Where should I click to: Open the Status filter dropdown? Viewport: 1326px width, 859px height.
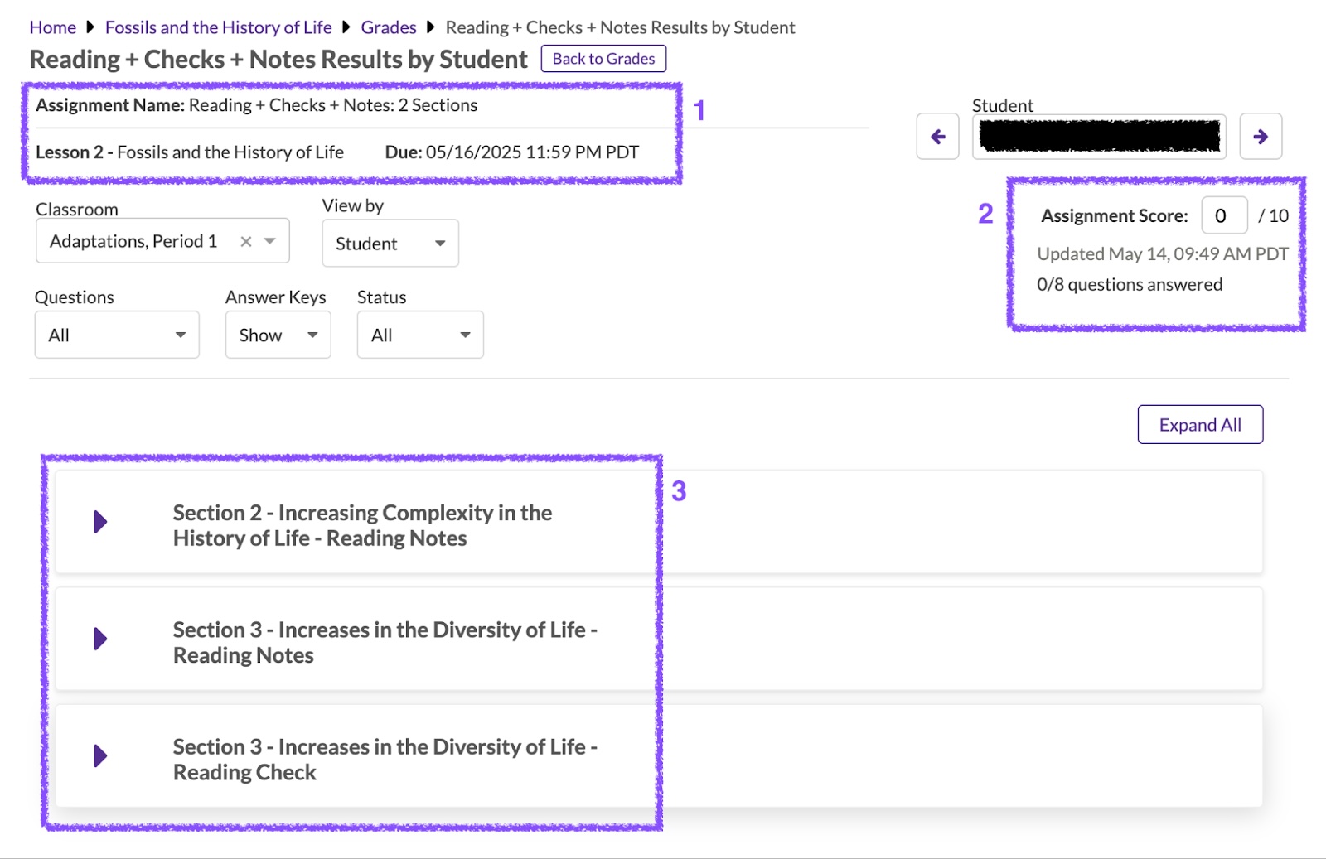pyautogui.click(x=420, y=335)
